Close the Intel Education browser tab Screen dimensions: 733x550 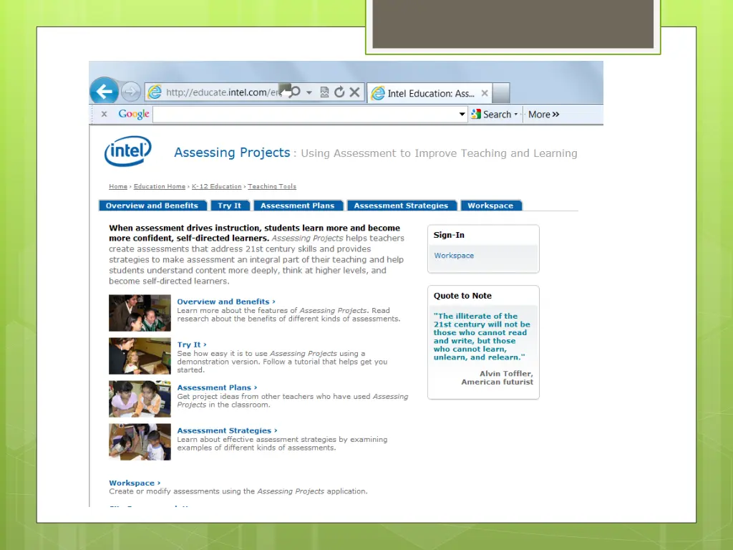485,93
